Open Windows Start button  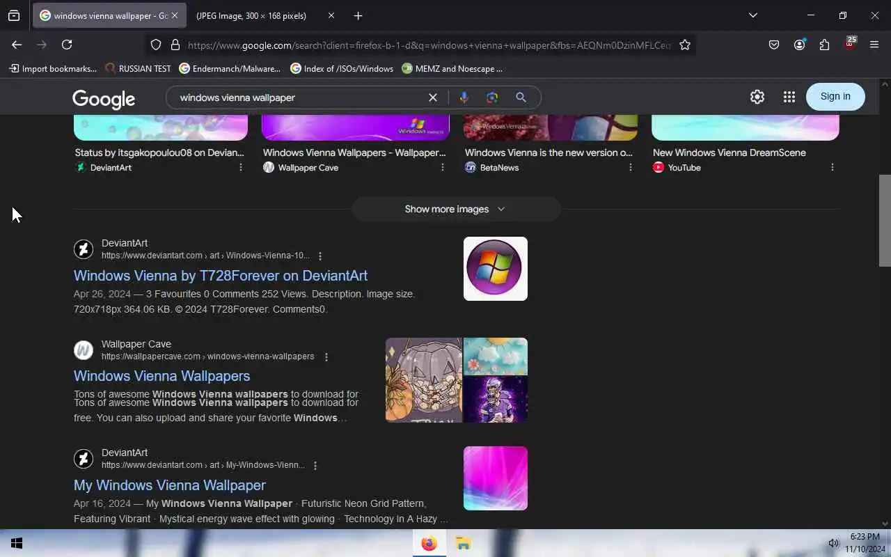click(x=17, y=543)
